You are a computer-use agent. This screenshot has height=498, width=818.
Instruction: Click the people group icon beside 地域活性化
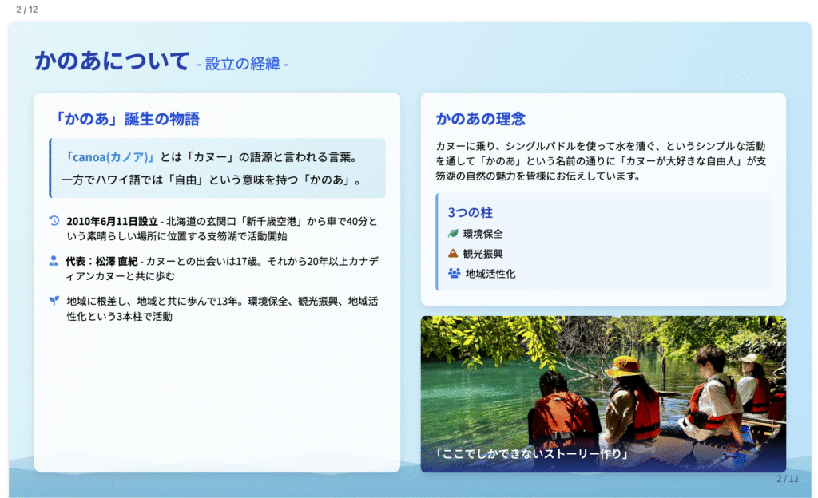pos(454,273)
